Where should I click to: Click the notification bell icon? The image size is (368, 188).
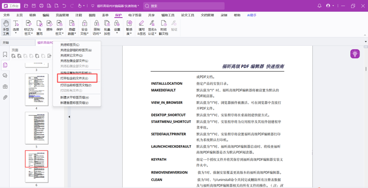(319, 6)
